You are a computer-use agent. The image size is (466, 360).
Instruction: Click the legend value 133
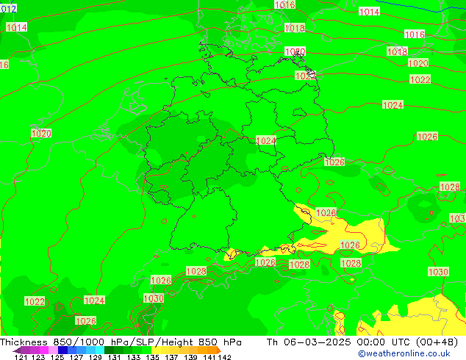coord(134,357)
